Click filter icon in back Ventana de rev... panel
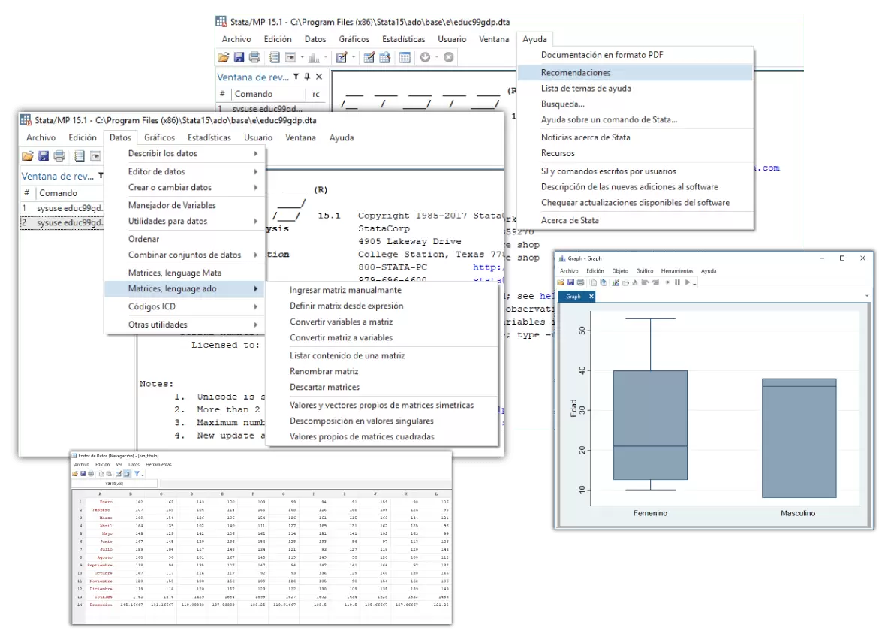 pyautogui.click(x=296, y=76)
